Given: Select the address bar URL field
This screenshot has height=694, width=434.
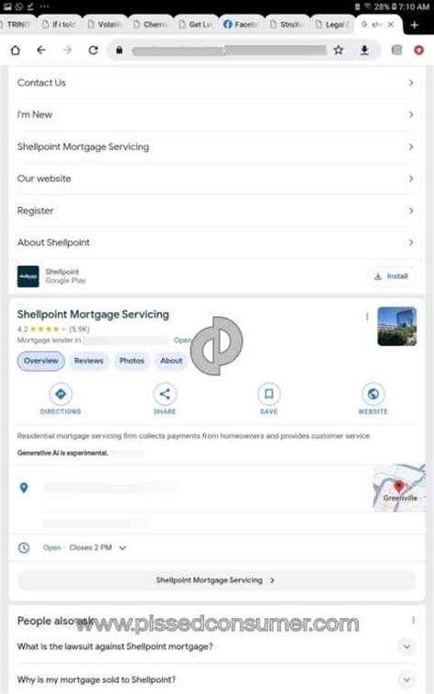Looking at the screenshot, I should pos(229,50).
